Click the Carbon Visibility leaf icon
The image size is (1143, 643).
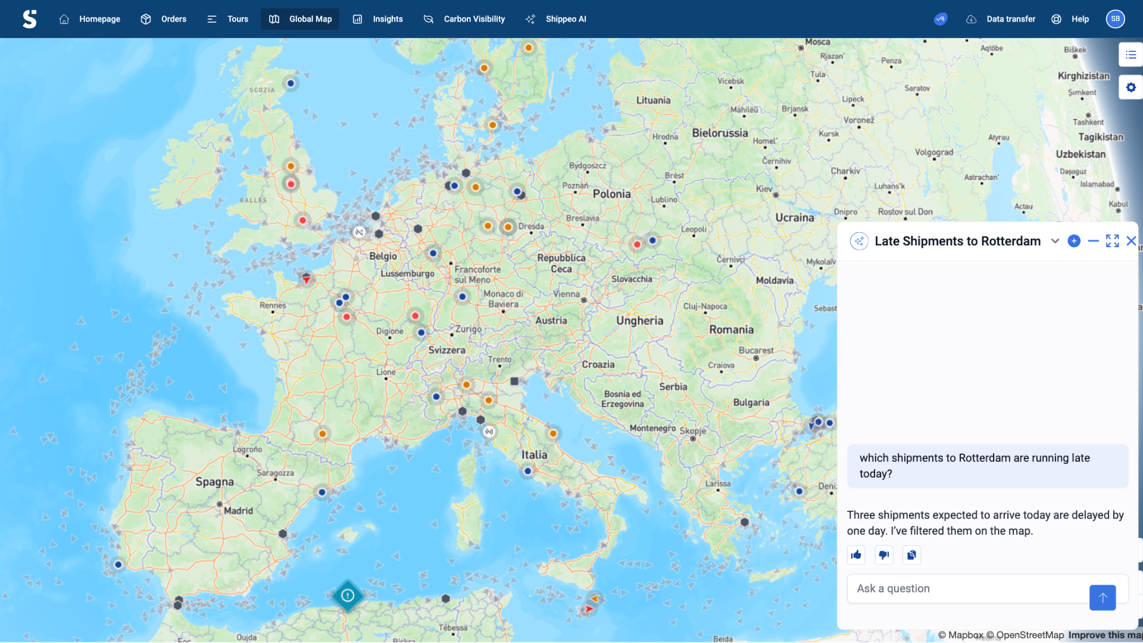pos(427,18)
